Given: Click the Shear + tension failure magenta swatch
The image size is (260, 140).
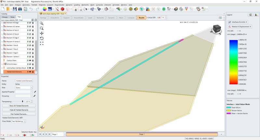Looking at the screenshot, I should coord(229,113).
